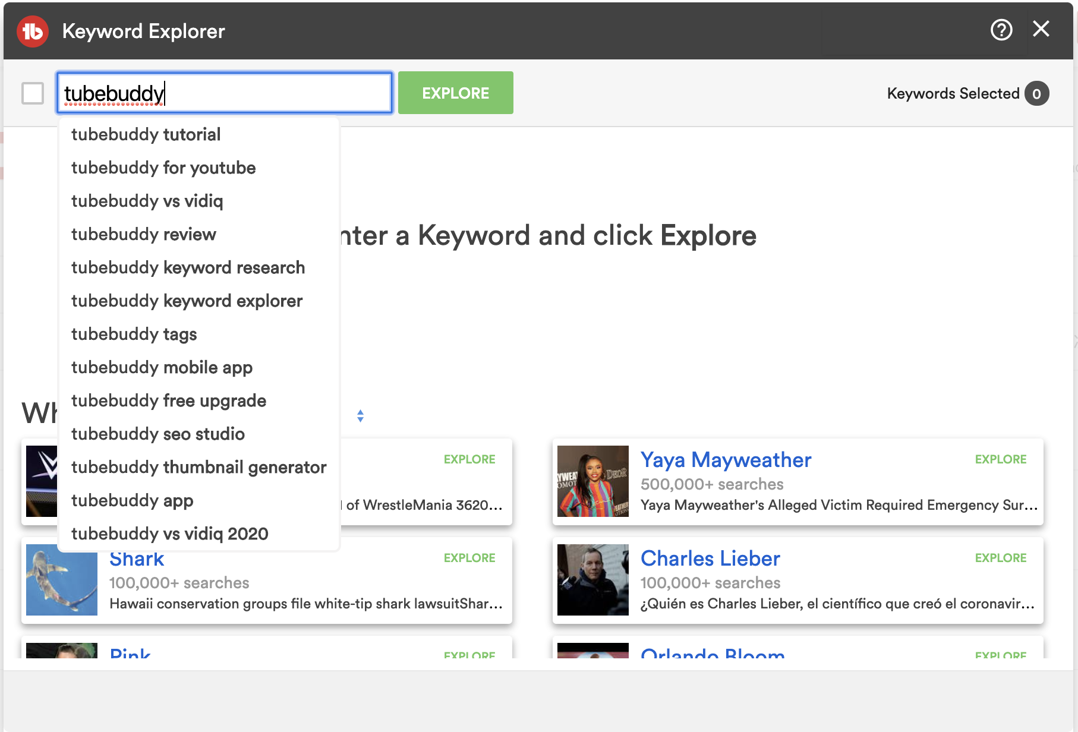Viewport: 1078px width, 732px height.
Task: Pick the 'tubebuddy free upgrade' suggestion
Action: (199, 400)
